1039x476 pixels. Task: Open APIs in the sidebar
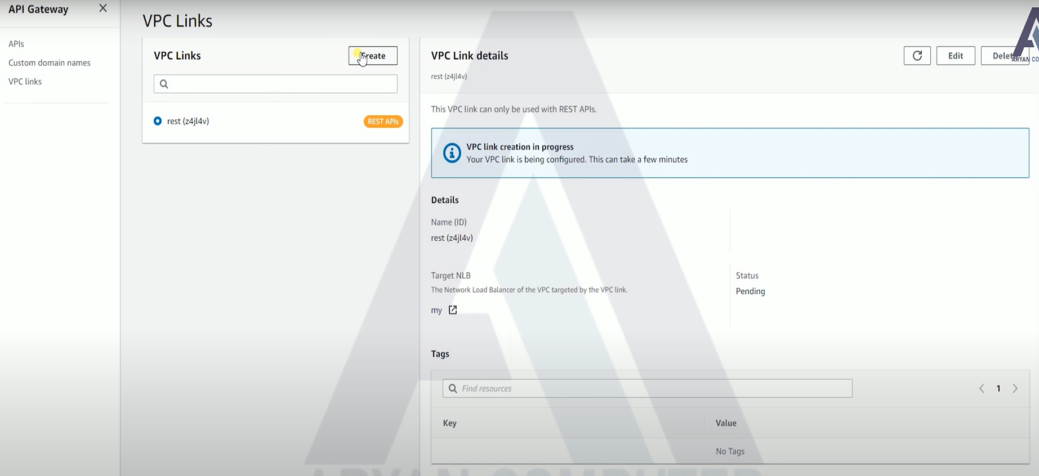click(16, 44)
